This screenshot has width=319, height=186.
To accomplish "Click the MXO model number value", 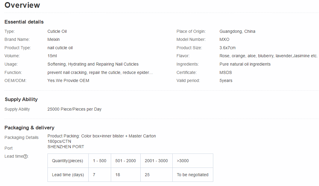I will (x=224, y=39).
